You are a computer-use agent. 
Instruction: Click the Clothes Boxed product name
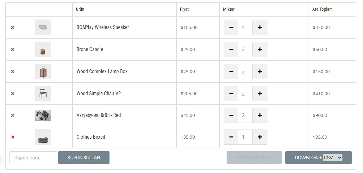(x=91, y=137)
